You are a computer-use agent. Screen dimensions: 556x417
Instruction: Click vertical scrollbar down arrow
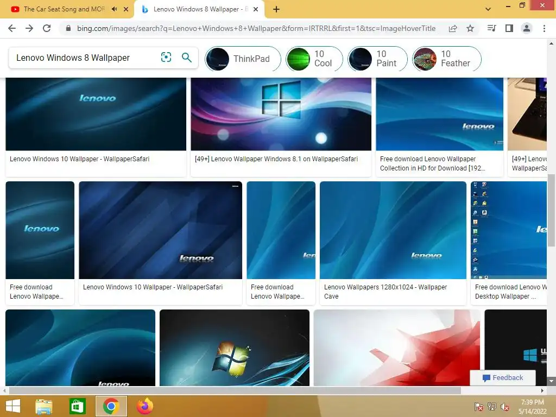tap(551, 382)
